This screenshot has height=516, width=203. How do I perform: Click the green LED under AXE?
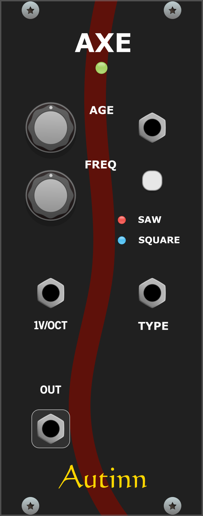click(x=101, y=68)
